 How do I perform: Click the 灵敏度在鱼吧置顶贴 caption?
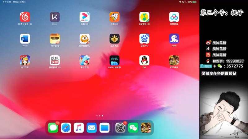pyautogui.click(x=219, y=74)
